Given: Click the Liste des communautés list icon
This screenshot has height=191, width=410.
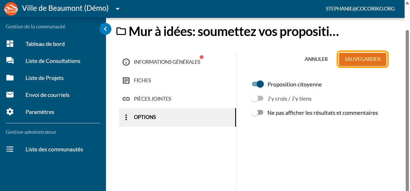Looking at the screenshot, I should [x=10, y=149].
